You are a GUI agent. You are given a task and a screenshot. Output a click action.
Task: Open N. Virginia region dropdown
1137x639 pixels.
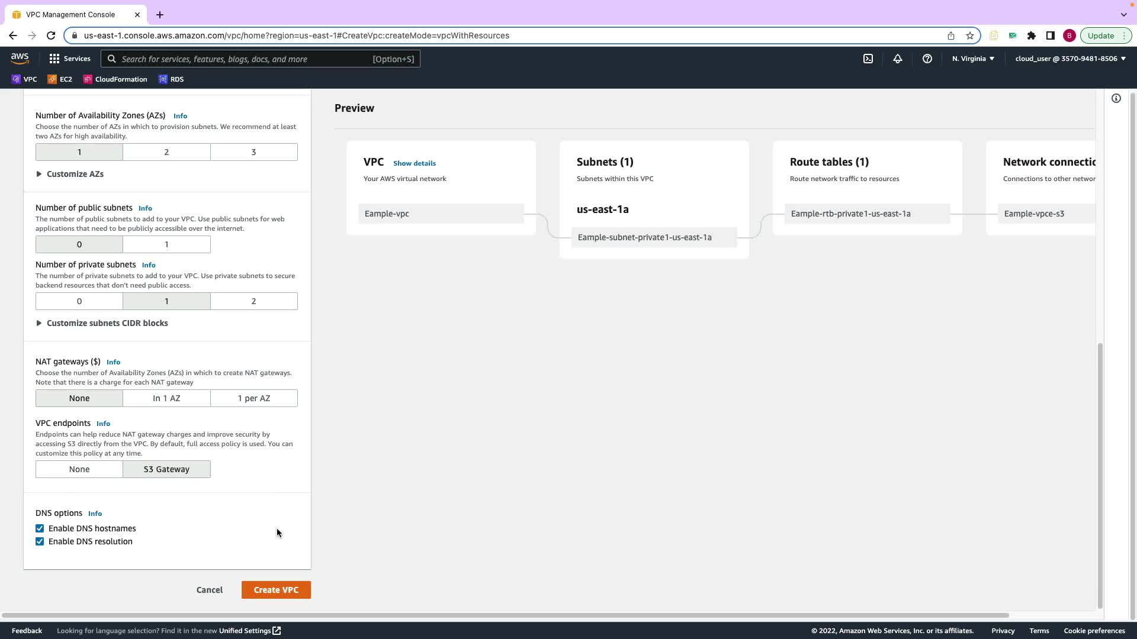point(973,59)
